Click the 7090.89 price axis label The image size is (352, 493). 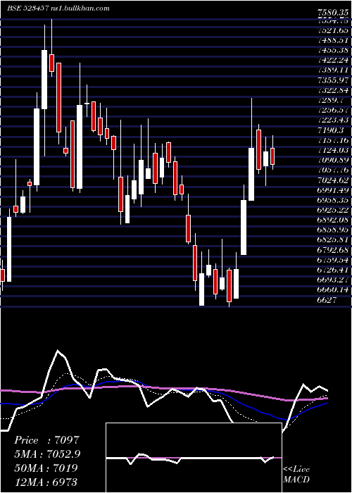click(x=333, y=160)
